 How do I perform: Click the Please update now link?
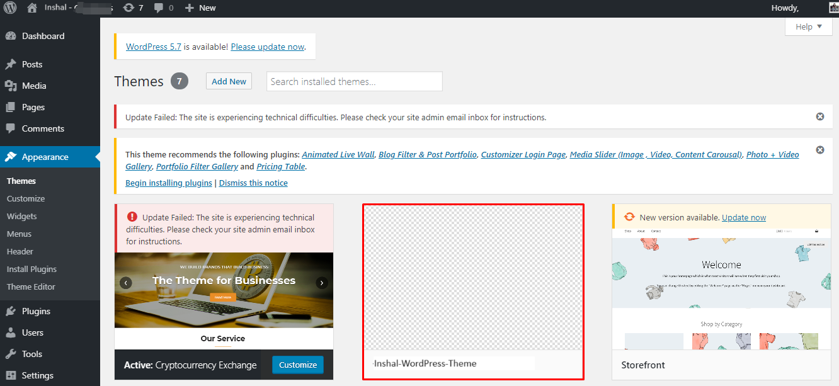point(267,47)
